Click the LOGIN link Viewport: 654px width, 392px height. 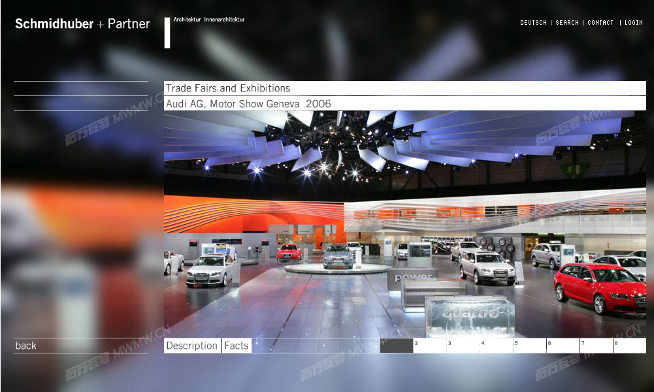[x=634, y=22]
